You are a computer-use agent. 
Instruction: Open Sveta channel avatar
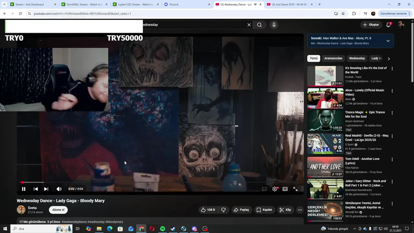click(x=21, y=210)
